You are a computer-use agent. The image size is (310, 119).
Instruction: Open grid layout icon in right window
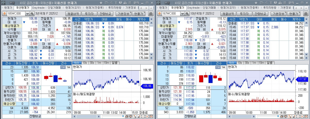306,14
